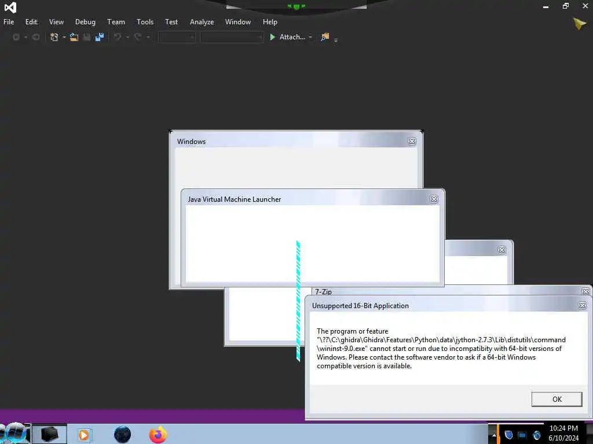Screen dimensions: 593x444
Task: Click the Redo toolbar icon
Action: [138, 37]
